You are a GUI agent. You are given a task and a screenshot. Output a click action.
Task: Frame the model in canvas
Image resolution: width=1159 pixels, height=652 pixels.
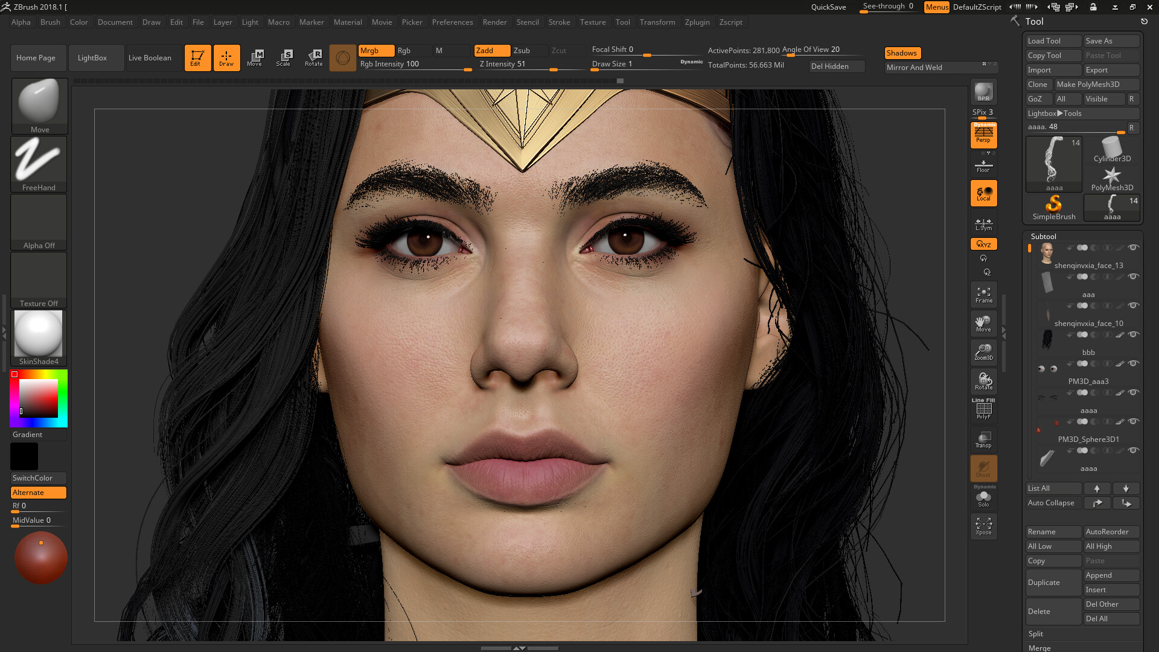coord(983,295)
